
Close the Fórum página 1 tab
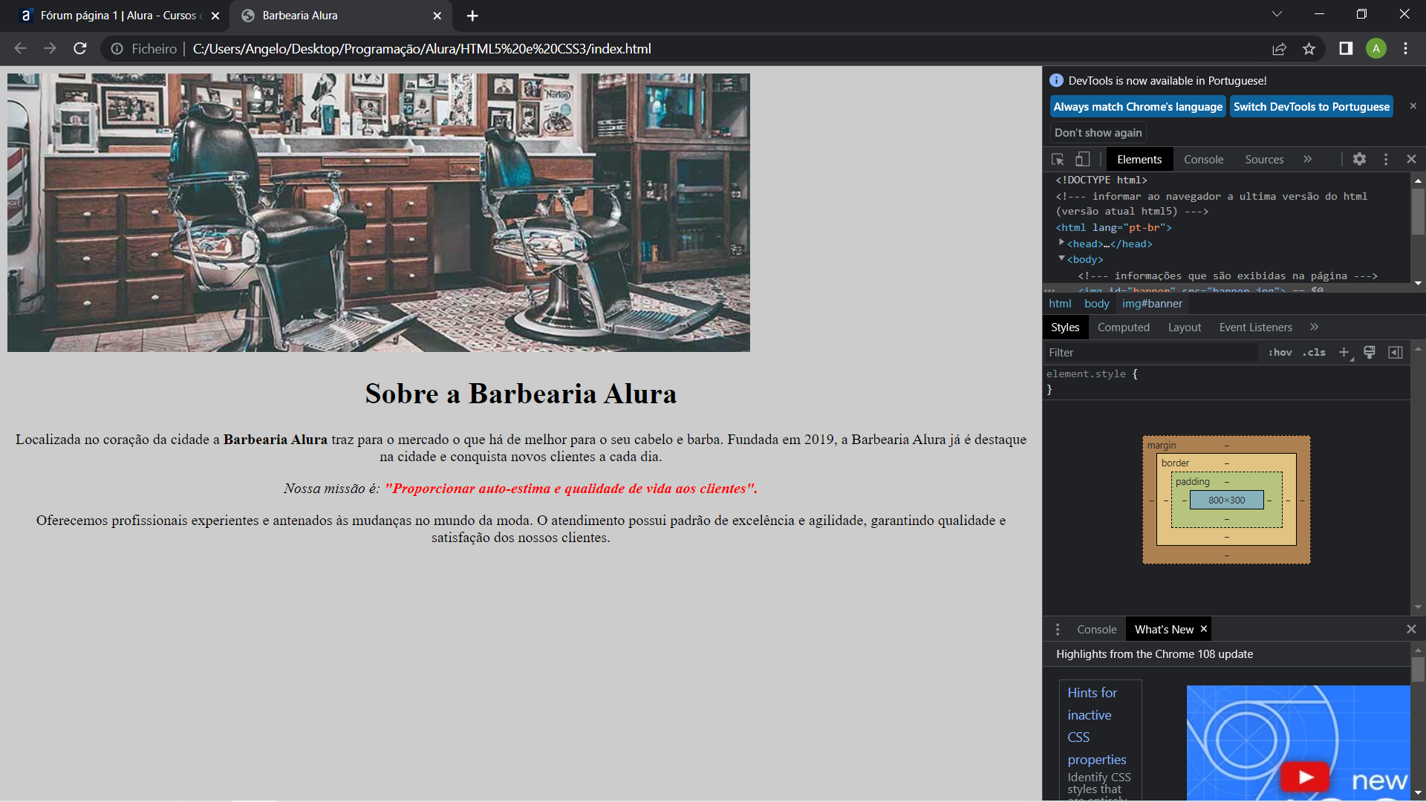[215, 16]
